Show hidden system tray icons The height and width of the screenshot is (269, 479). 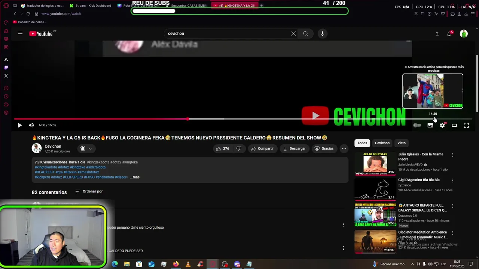click(x=412, y=264)
